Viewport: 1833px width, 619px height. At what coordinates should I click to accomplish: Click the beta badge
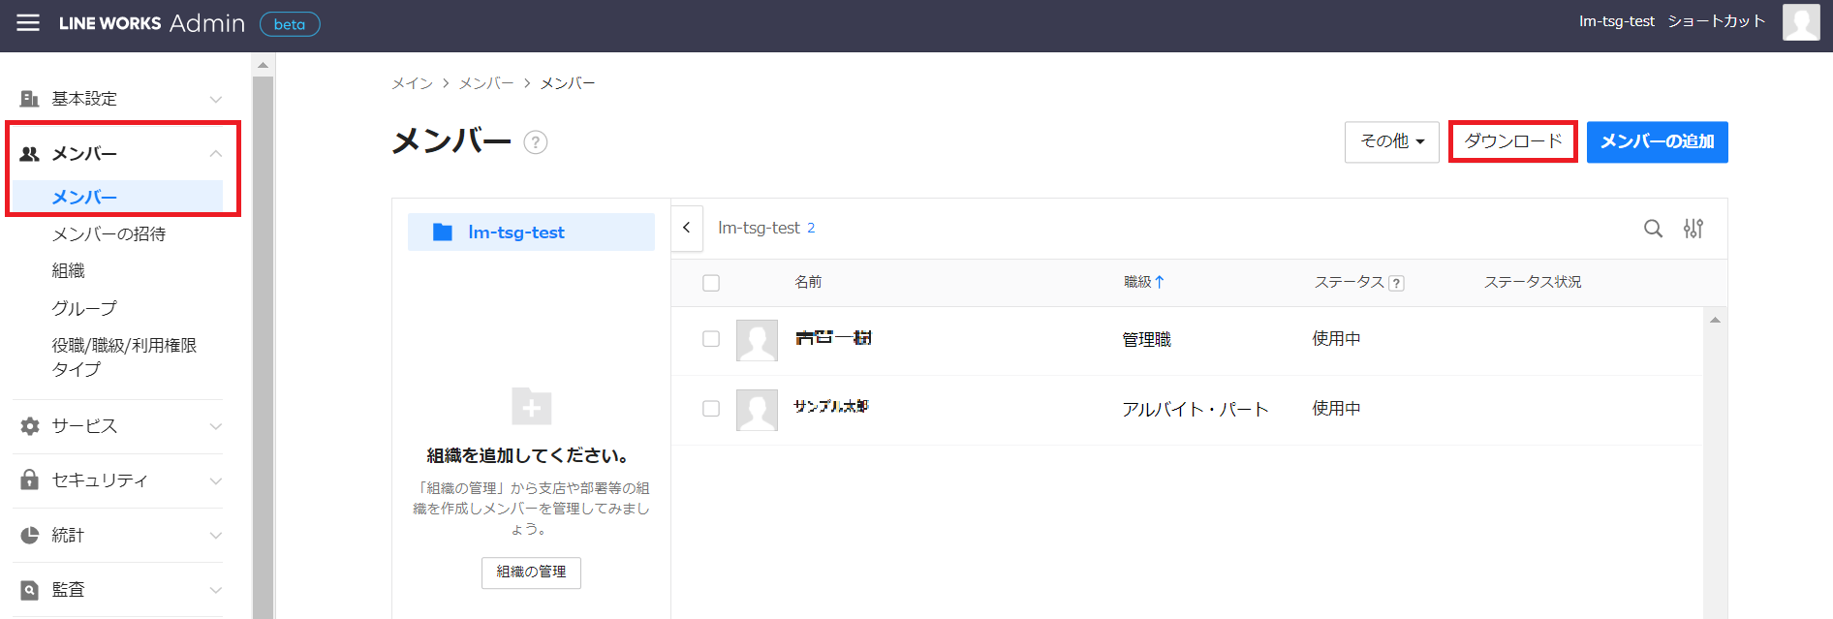(x=290, y=24)
